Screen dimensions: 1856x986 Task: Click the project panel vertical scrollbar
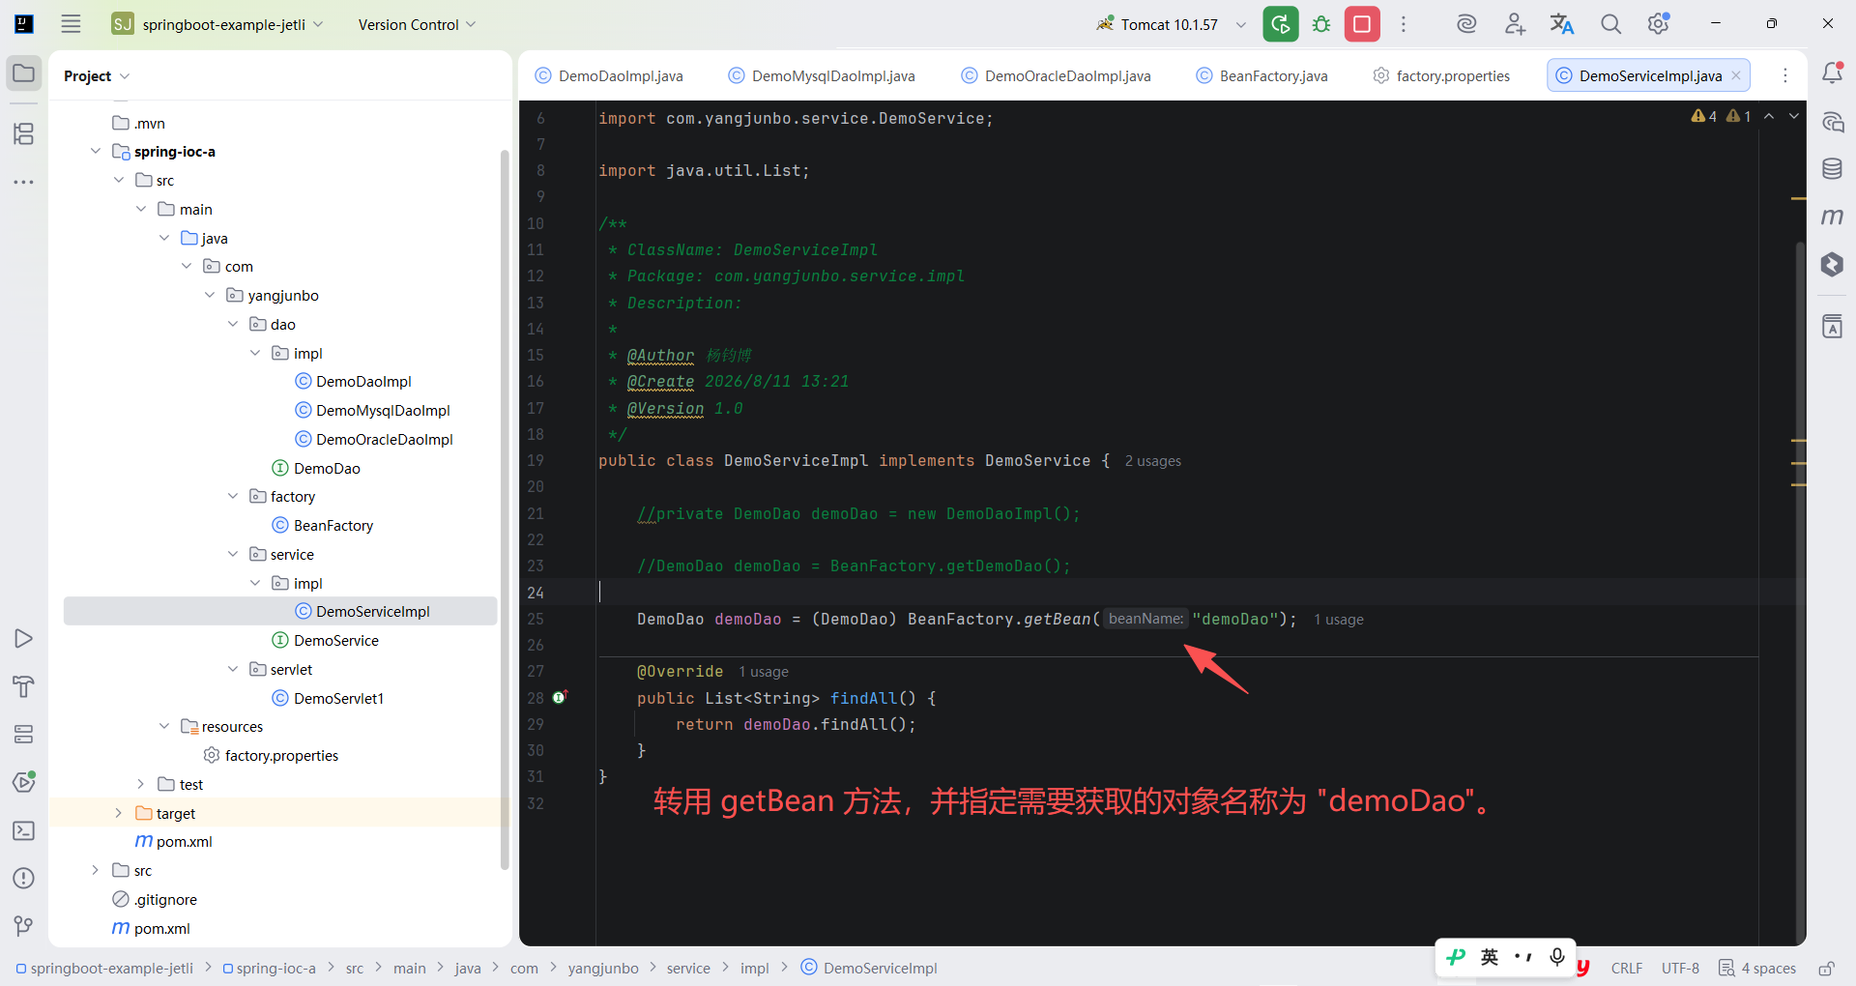(x=505, y=510)
